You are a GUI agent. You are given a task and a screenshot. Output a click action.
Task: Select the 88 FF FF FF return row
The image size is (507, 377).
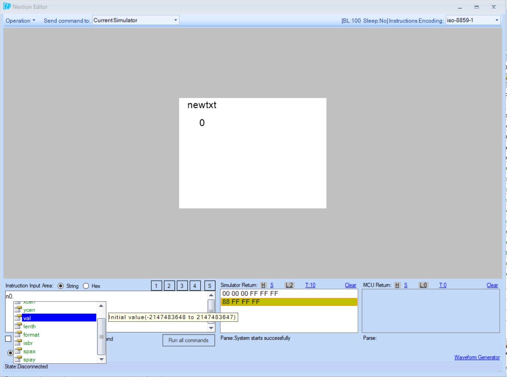289,302
